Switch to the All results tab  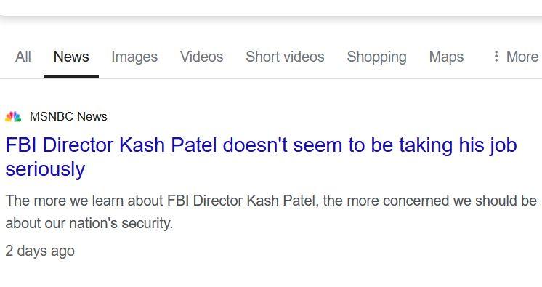tap(23, 57)
